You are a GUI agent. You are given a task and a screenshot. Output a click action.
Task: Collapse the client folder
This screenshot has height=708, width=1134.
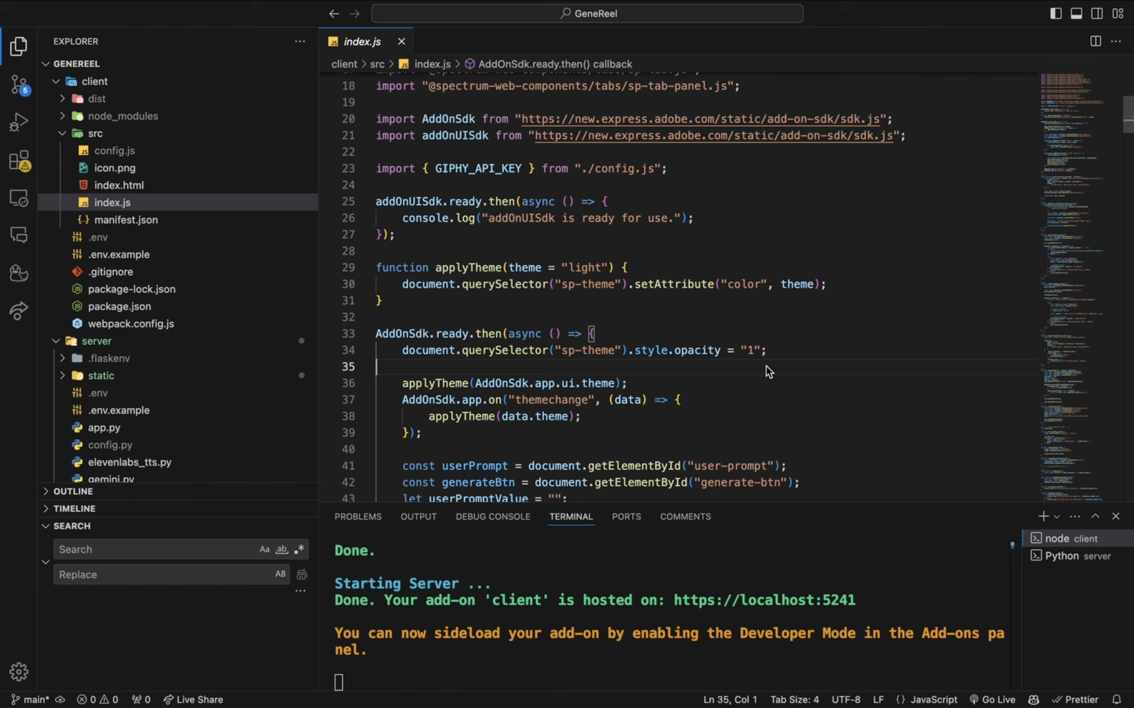(x=56, y=81)
